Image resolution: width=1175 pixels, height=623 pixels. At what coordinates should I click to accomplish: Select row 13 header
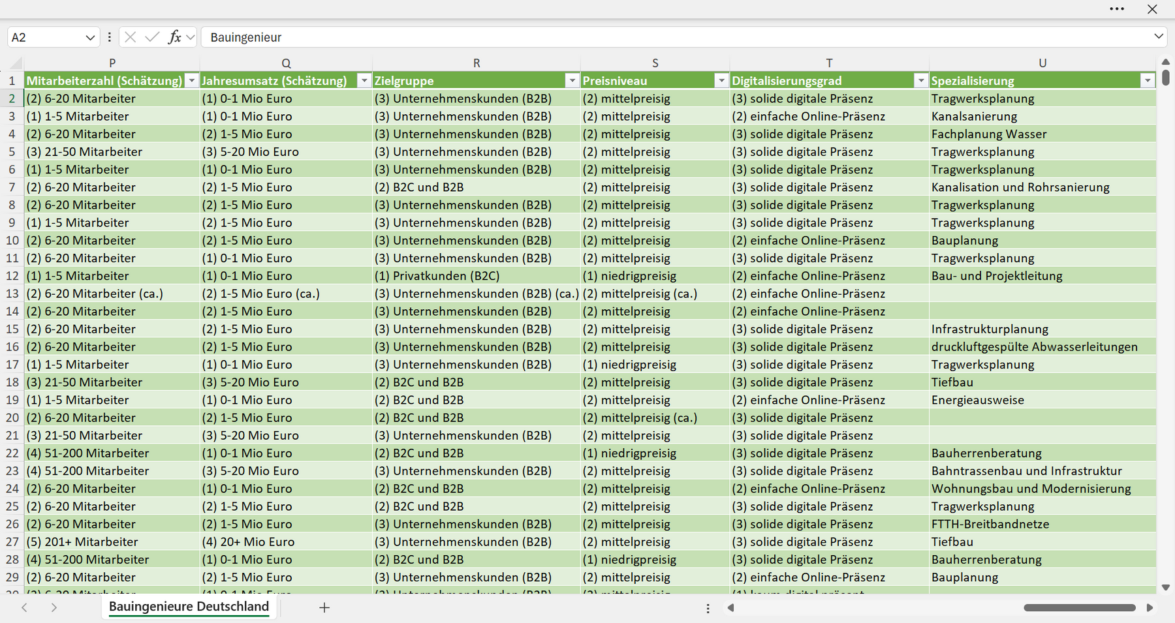pyautogui.click(x=12, y=294)
